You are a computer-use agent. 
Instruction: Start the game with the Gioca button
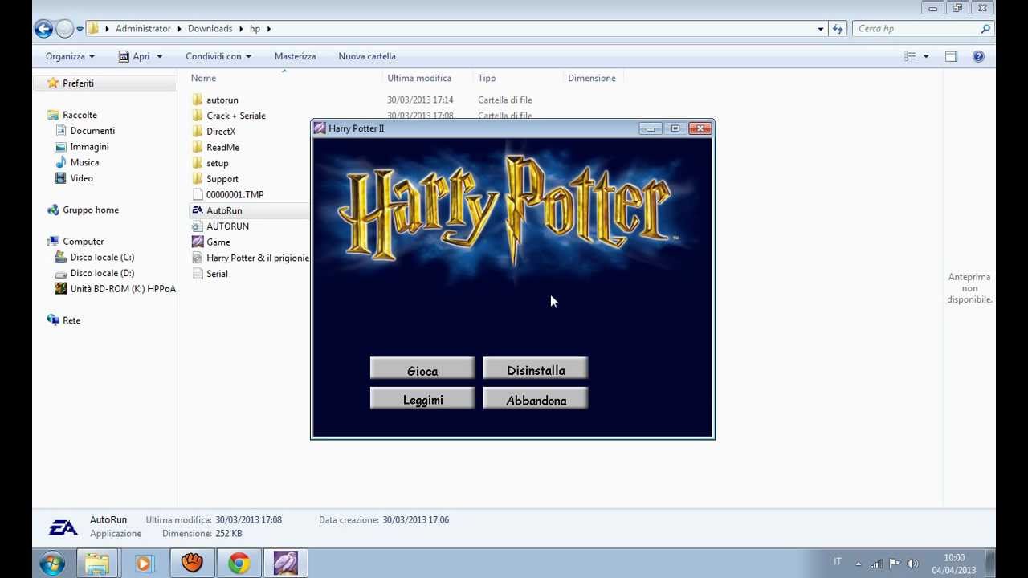tap(422, 370)
